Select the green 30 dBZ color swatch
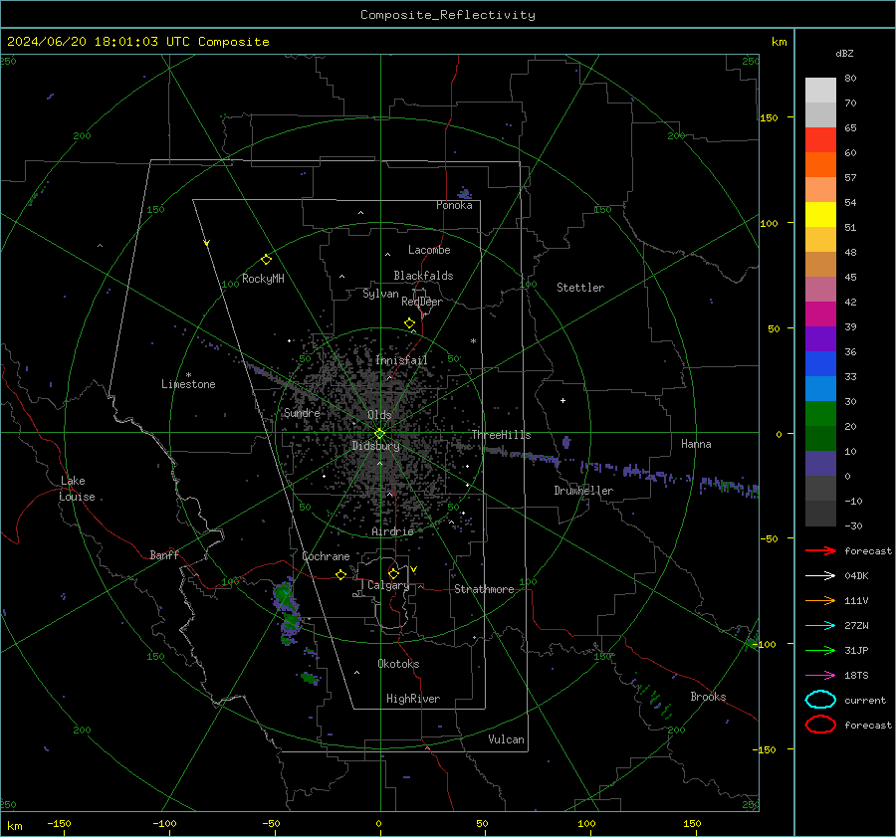Screen dimensions: 896x837 [x=820, y=413]
